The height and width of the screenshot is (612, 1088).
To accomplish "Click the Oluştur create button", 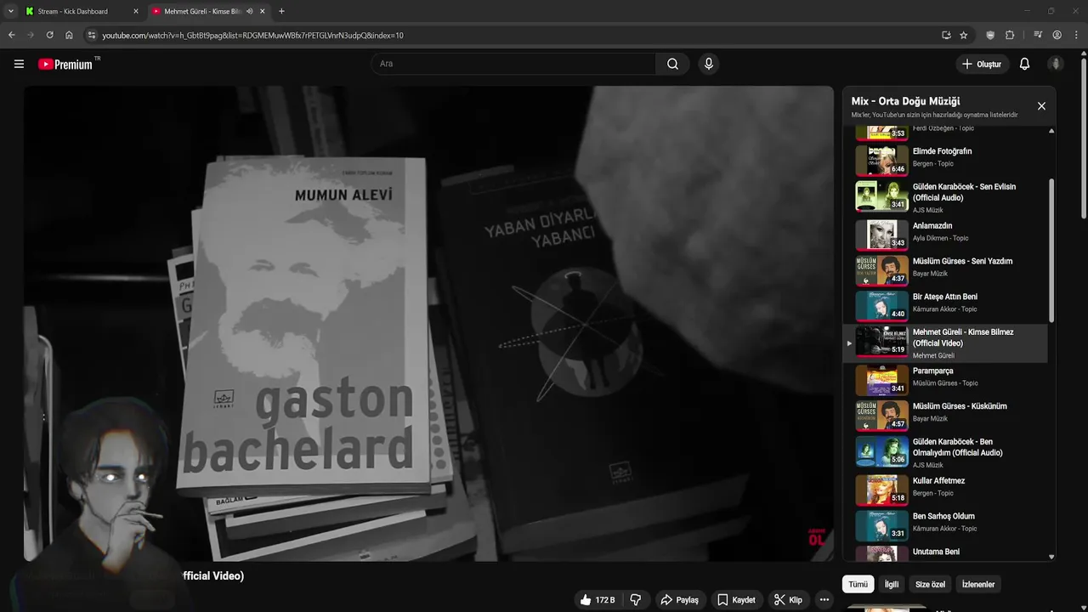I will click(982, 64).
